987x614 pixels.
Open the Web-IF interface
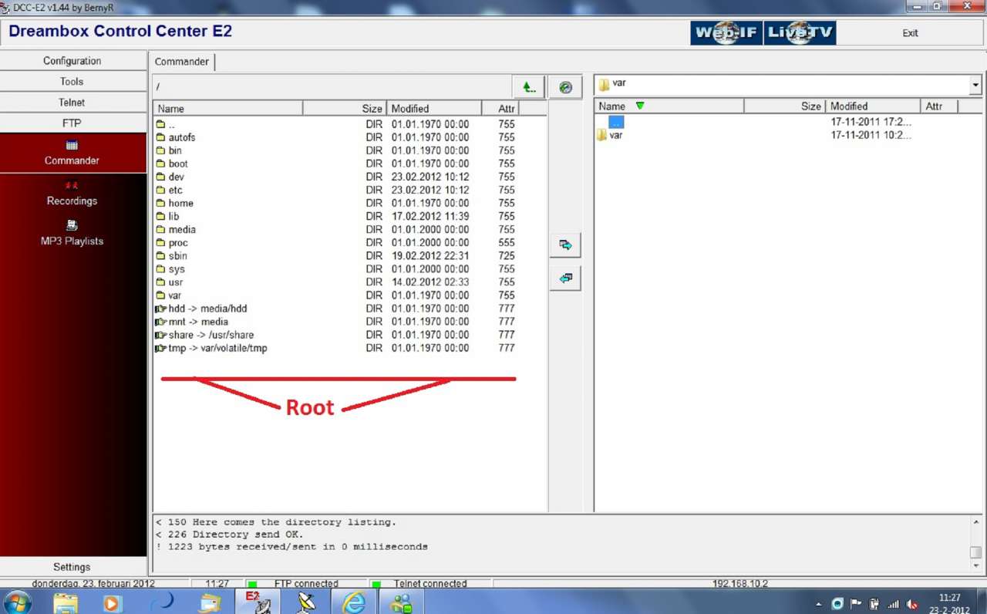(726, 33)
